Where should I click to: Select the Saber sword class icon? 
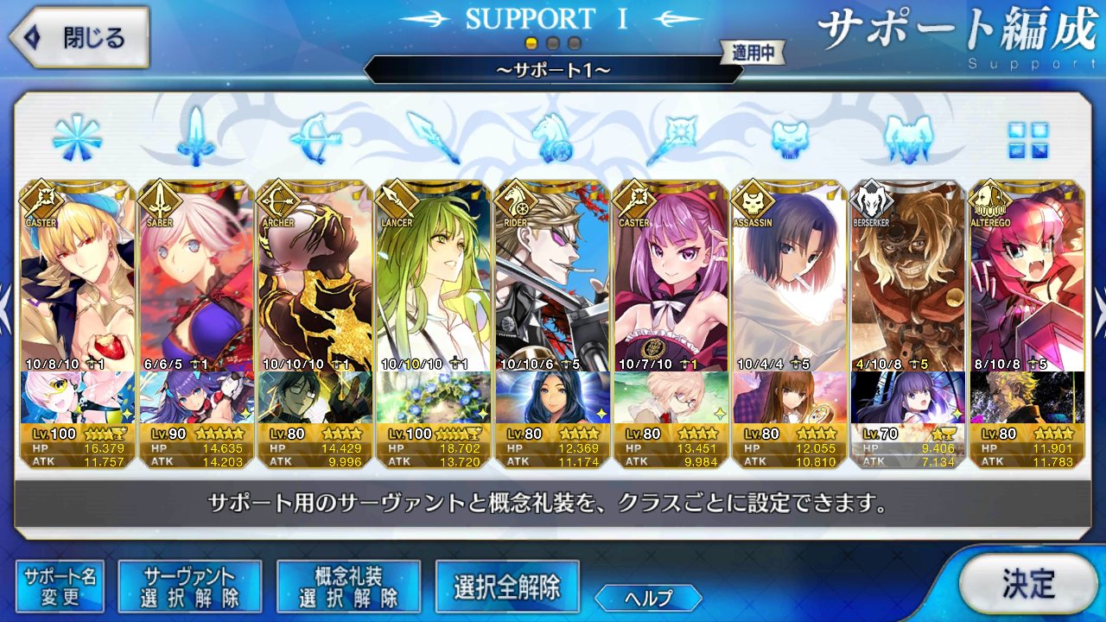[196, 137]
